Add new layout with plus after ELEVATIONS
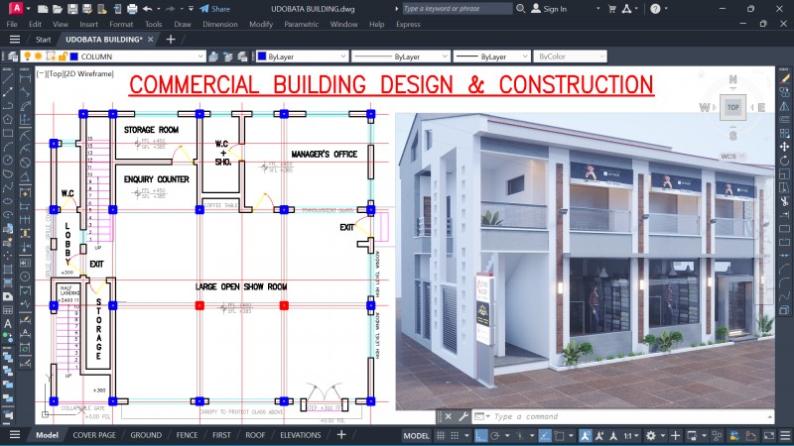 tap(341, 435)
